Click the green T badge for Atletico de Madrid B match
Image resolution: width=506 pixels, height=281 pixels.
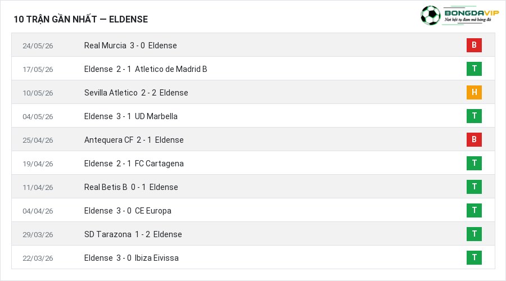point(474,69)
